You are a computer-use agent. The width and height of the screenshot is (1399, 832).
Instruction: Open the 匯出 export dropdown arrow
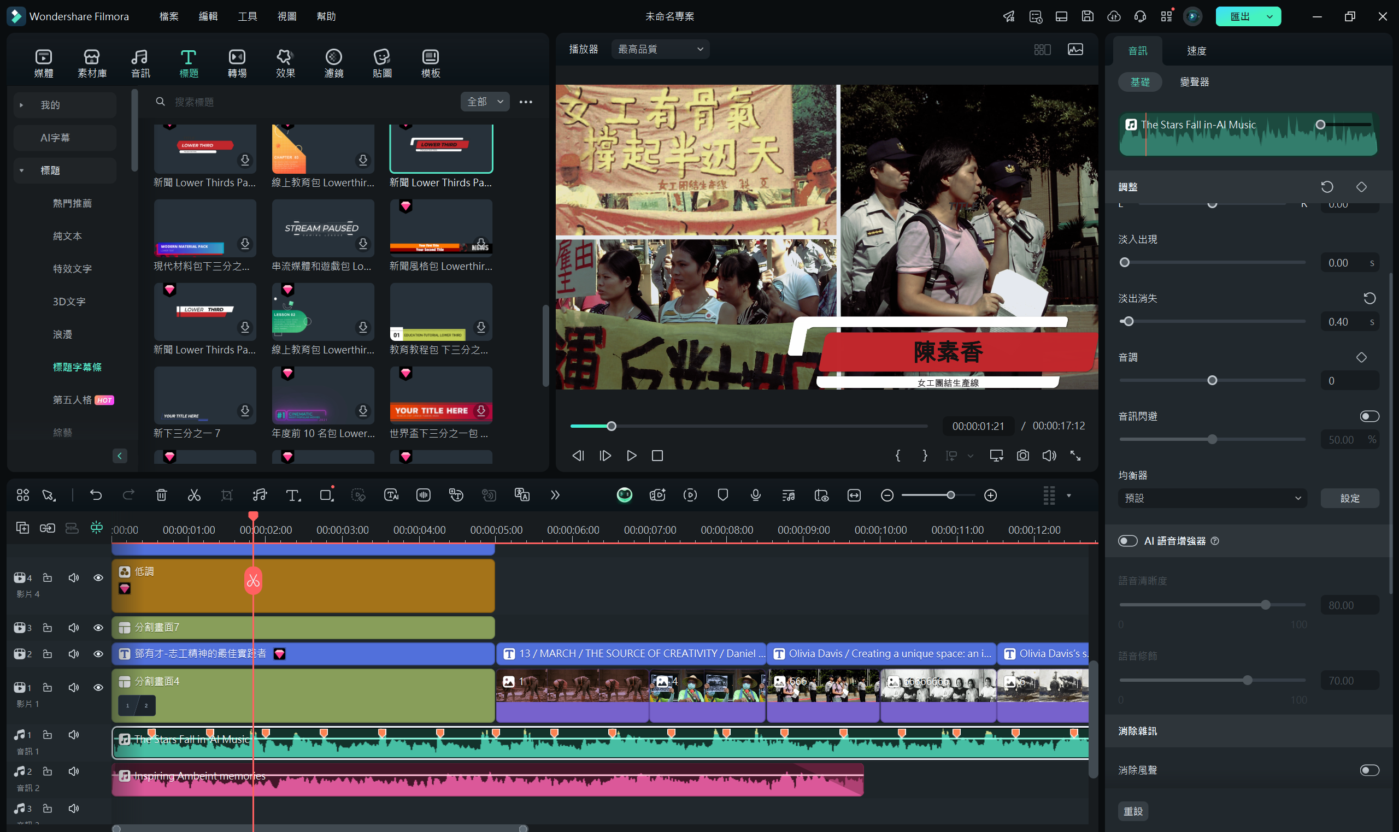[1269, 16]
